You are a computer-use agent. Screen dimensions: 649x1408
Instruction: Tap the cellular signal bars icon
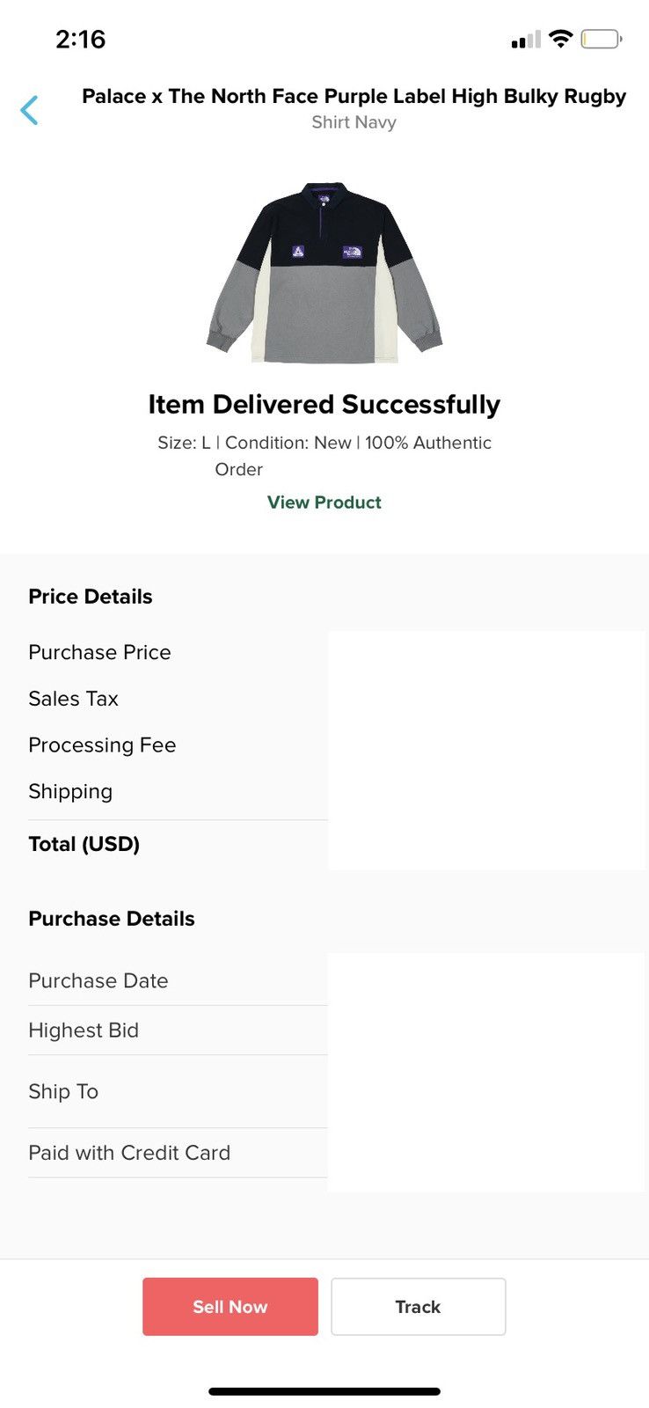click(526, 40)
